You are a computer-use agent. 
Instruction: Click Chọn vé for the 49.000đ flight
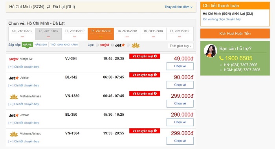(x=180, y=66)
